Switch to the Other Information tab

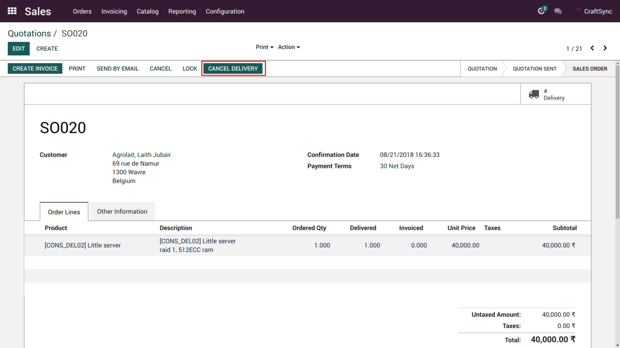coord(122,212)
